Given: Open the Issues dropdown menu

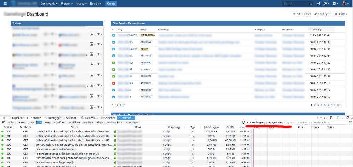Looking at the screenshot, I should [x=82, y=4].
